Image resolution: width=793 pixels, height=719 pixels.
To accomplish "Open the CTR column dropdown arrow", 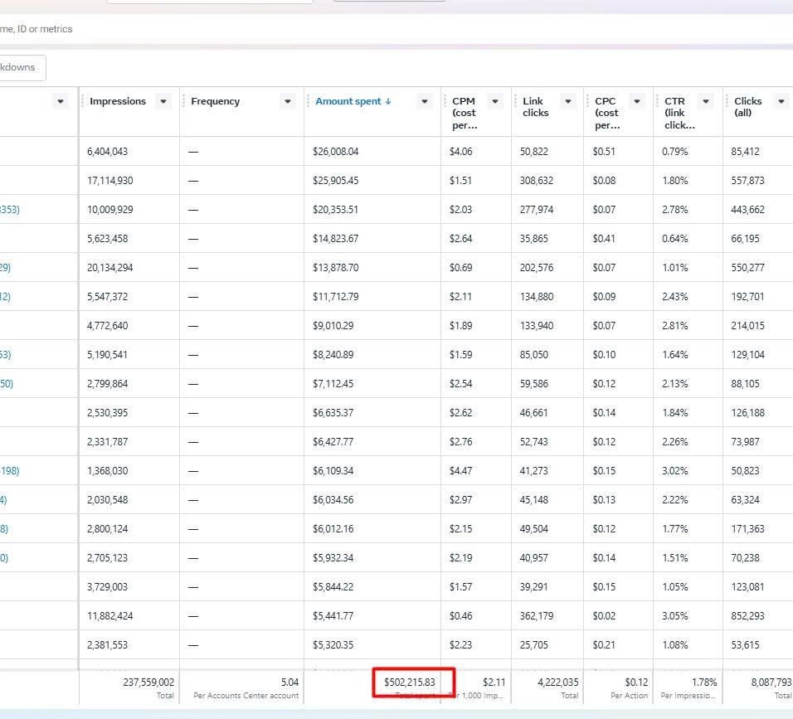I will 706,101.
